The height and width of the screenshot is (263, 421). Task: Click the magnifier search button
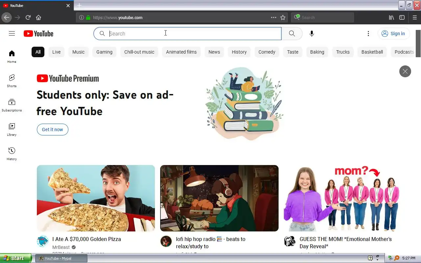point(292,34)
